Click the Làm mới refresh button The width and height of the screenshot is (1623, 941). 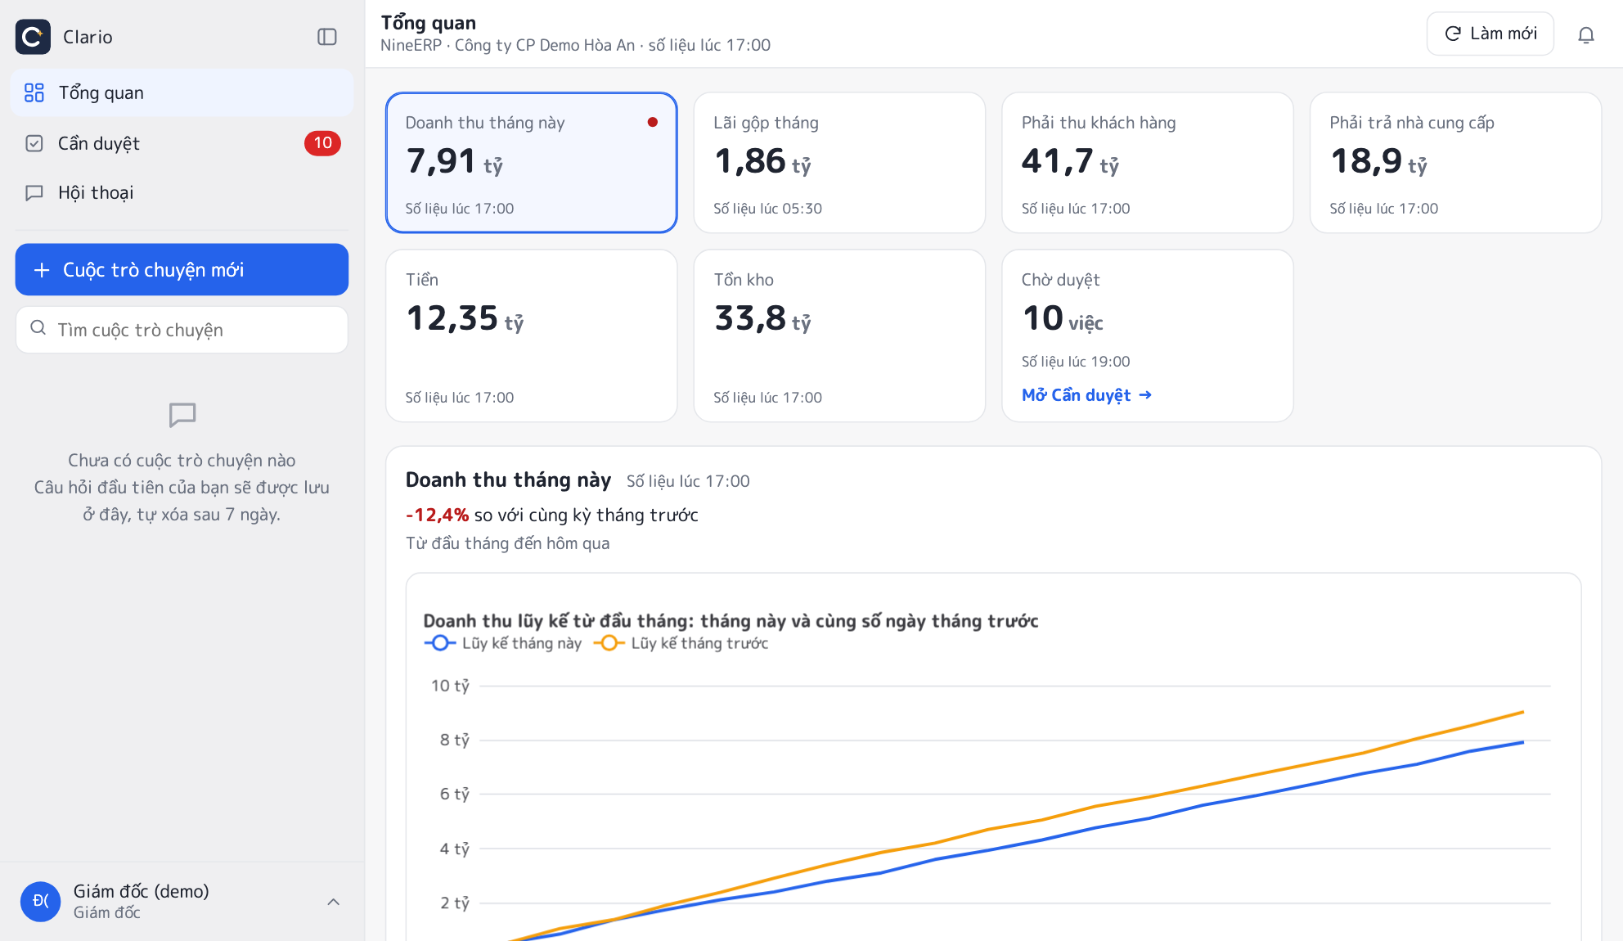pos(1490,34)
